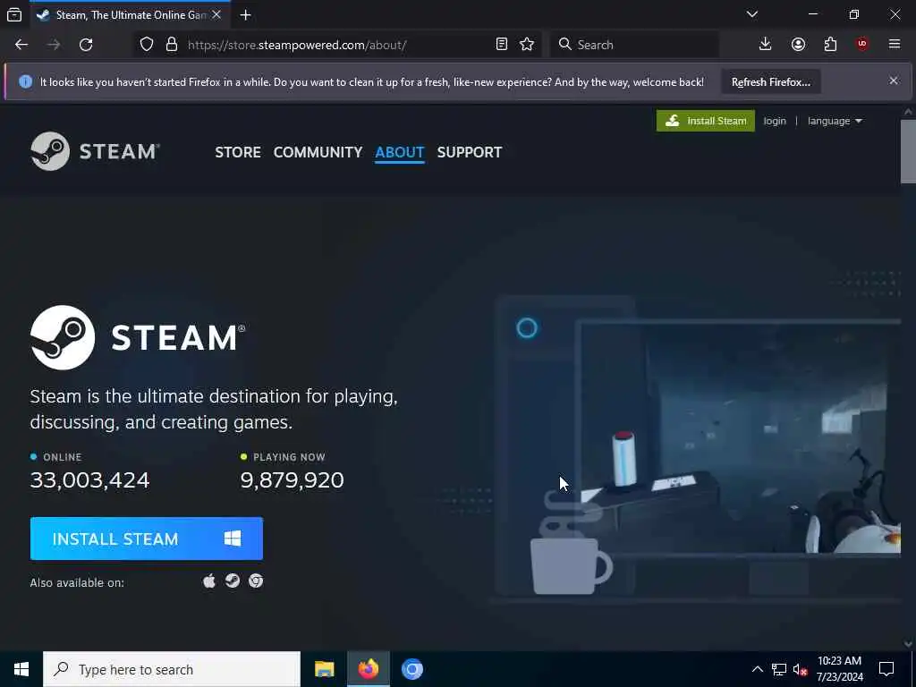
Task: Open the list all tabs chevron
Action: [751, 14]
